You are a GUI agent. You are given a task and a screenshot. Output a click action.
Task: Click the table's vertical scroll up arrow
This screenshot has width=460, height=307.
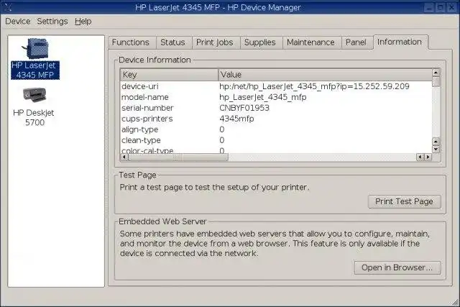436,72
